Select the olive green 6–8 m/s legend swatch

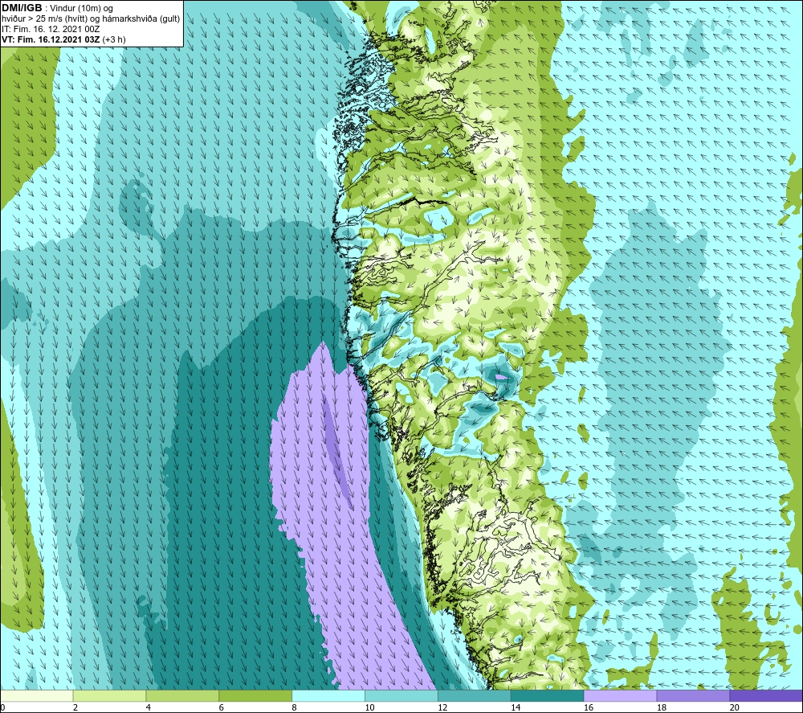click(255, 695)
